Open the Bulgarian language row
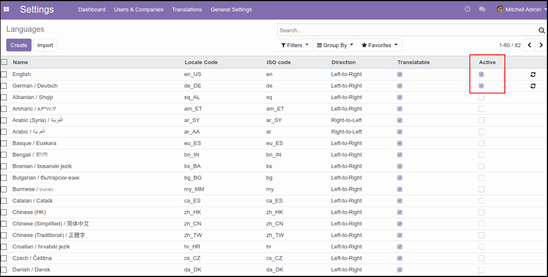The image size is (548, 277). tap(274, 178)
